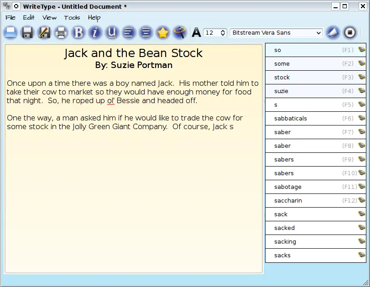Toggle the yellow star highlight button

tap(163, 32)
